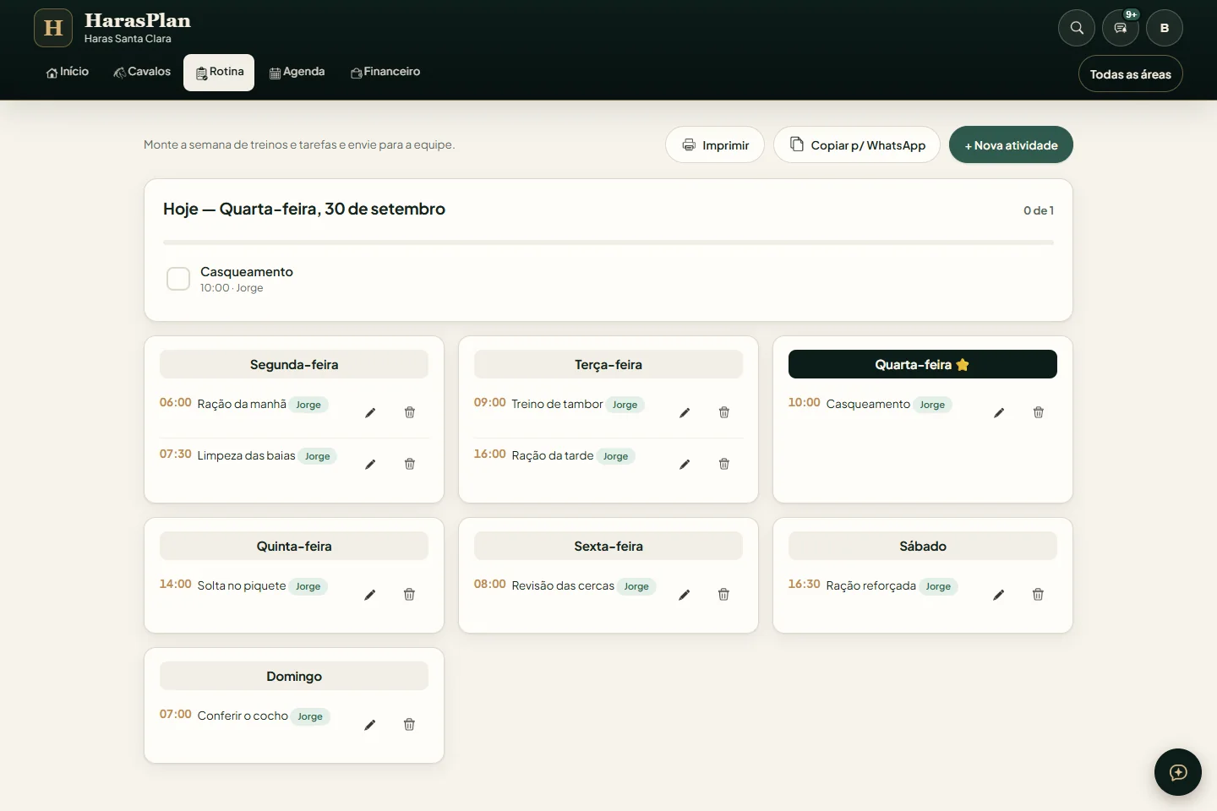Edit the Revisão das cercas activity
Image resolution: width=1217 pixels, height=811 pixels.
coord(685,595)
